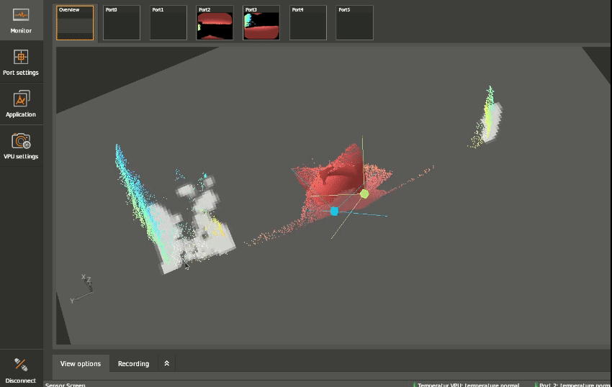Go to the Application section
The width and height of the screenshot is (612, 387).
[21, 104]
